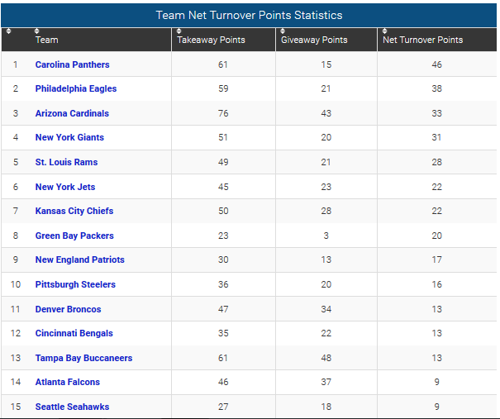Image resolution: width=500 pixels, height=419 pixels.
Task: Open Carolina Panthers team link
Action: click(73, 64)
